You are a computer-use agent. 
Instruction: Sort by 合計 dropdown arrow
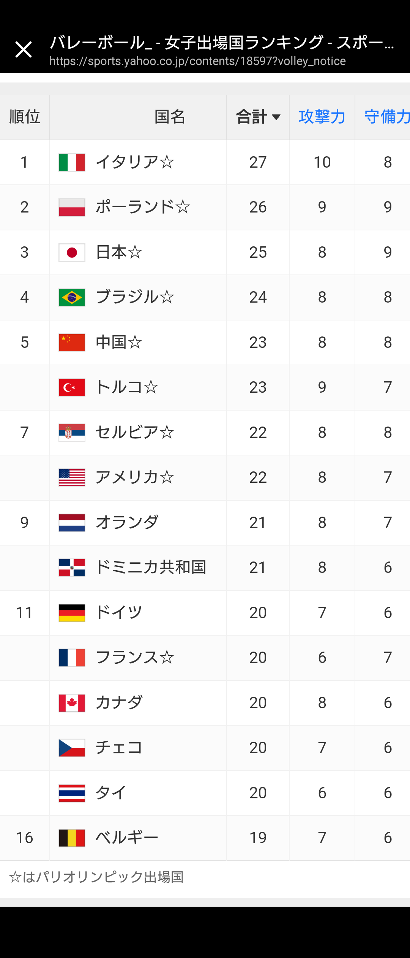276,117
